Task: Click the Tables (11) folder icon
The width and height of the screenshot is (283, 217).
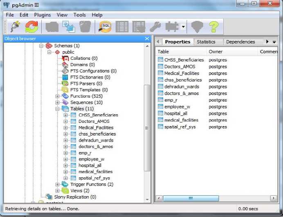Action: (65, 109)
